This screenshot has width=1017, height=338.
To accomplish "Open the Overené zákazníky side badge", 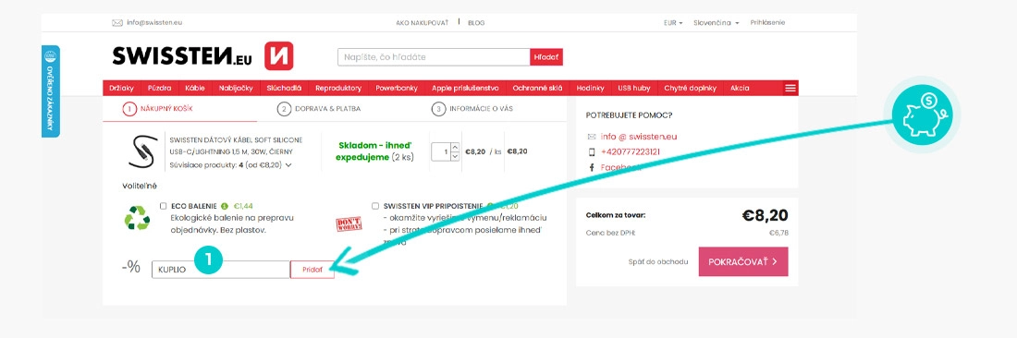I will pos(51,91).
